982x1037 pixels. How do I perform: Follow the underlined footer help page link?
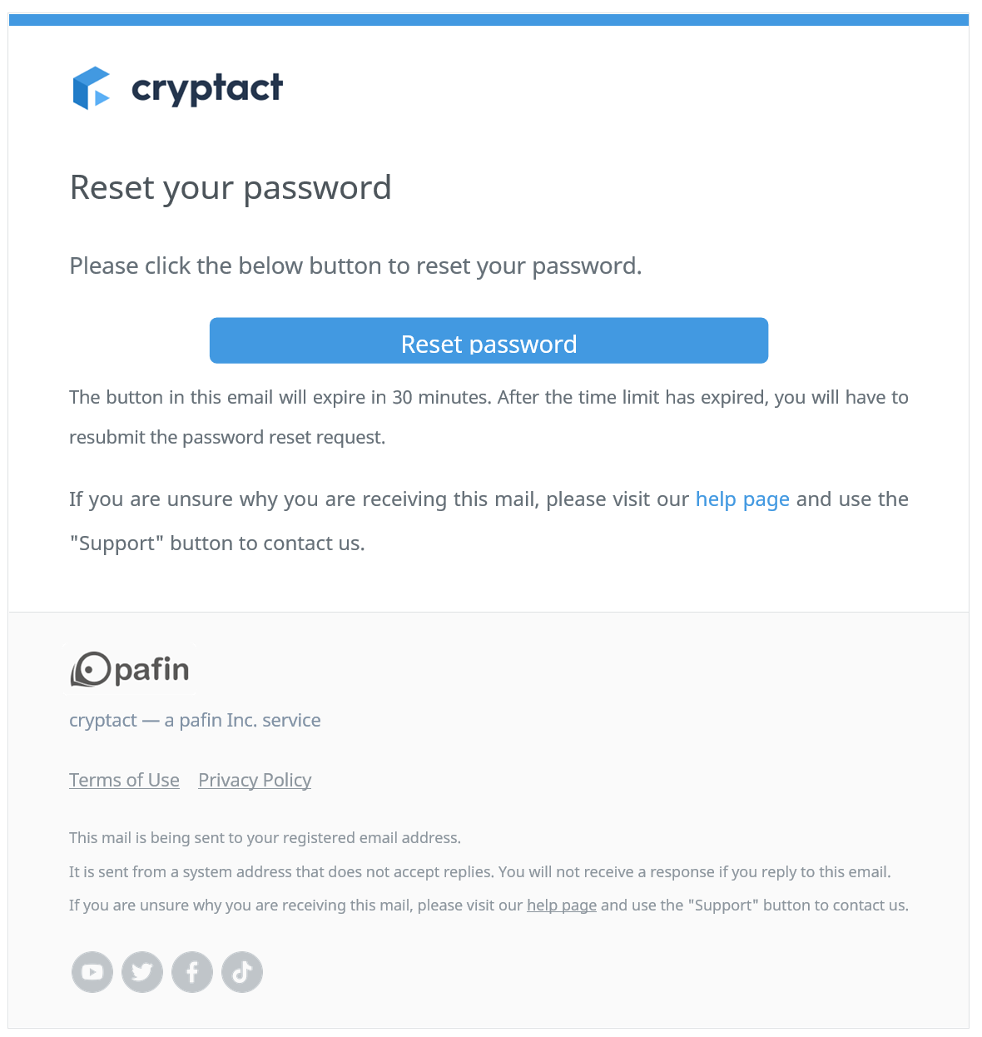point(562,906)
